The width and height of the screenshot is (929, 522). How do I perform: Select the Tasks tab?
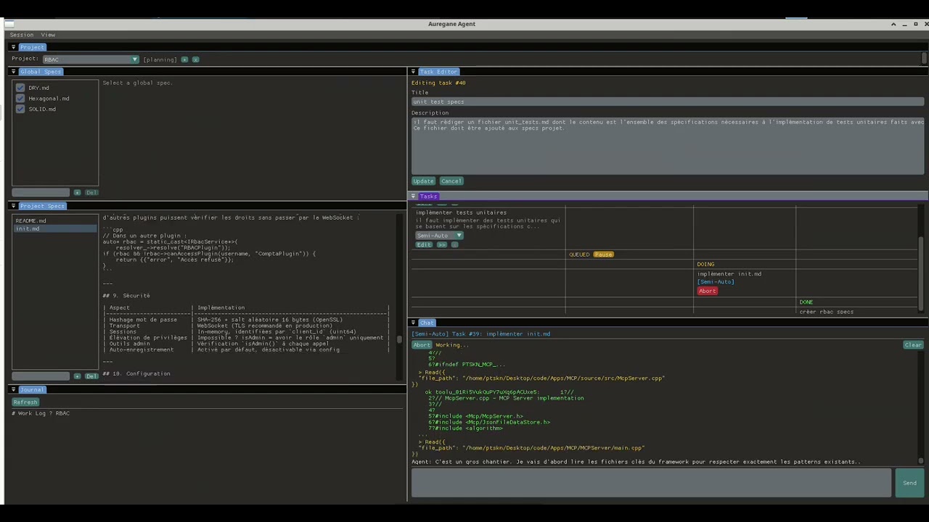pyautogui.click(x=428, y=196)
